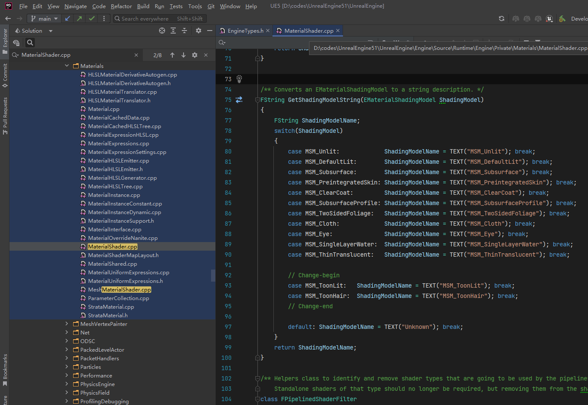The height and width of the screenshot is (405, 588).
Task: Refresh the solution with the sync arrows icon
Action: 502,19
